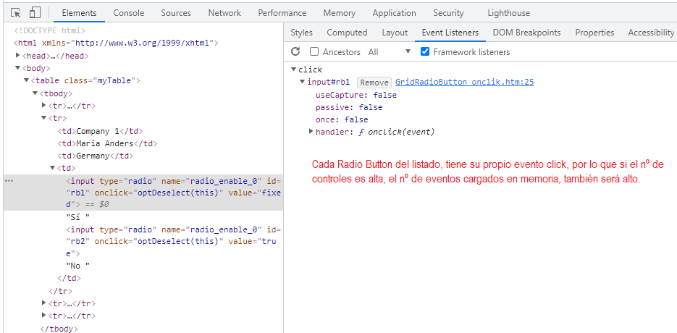Refresh the event listeners list
This screenshot has width=677, height=333.
[x=295, y=52]
